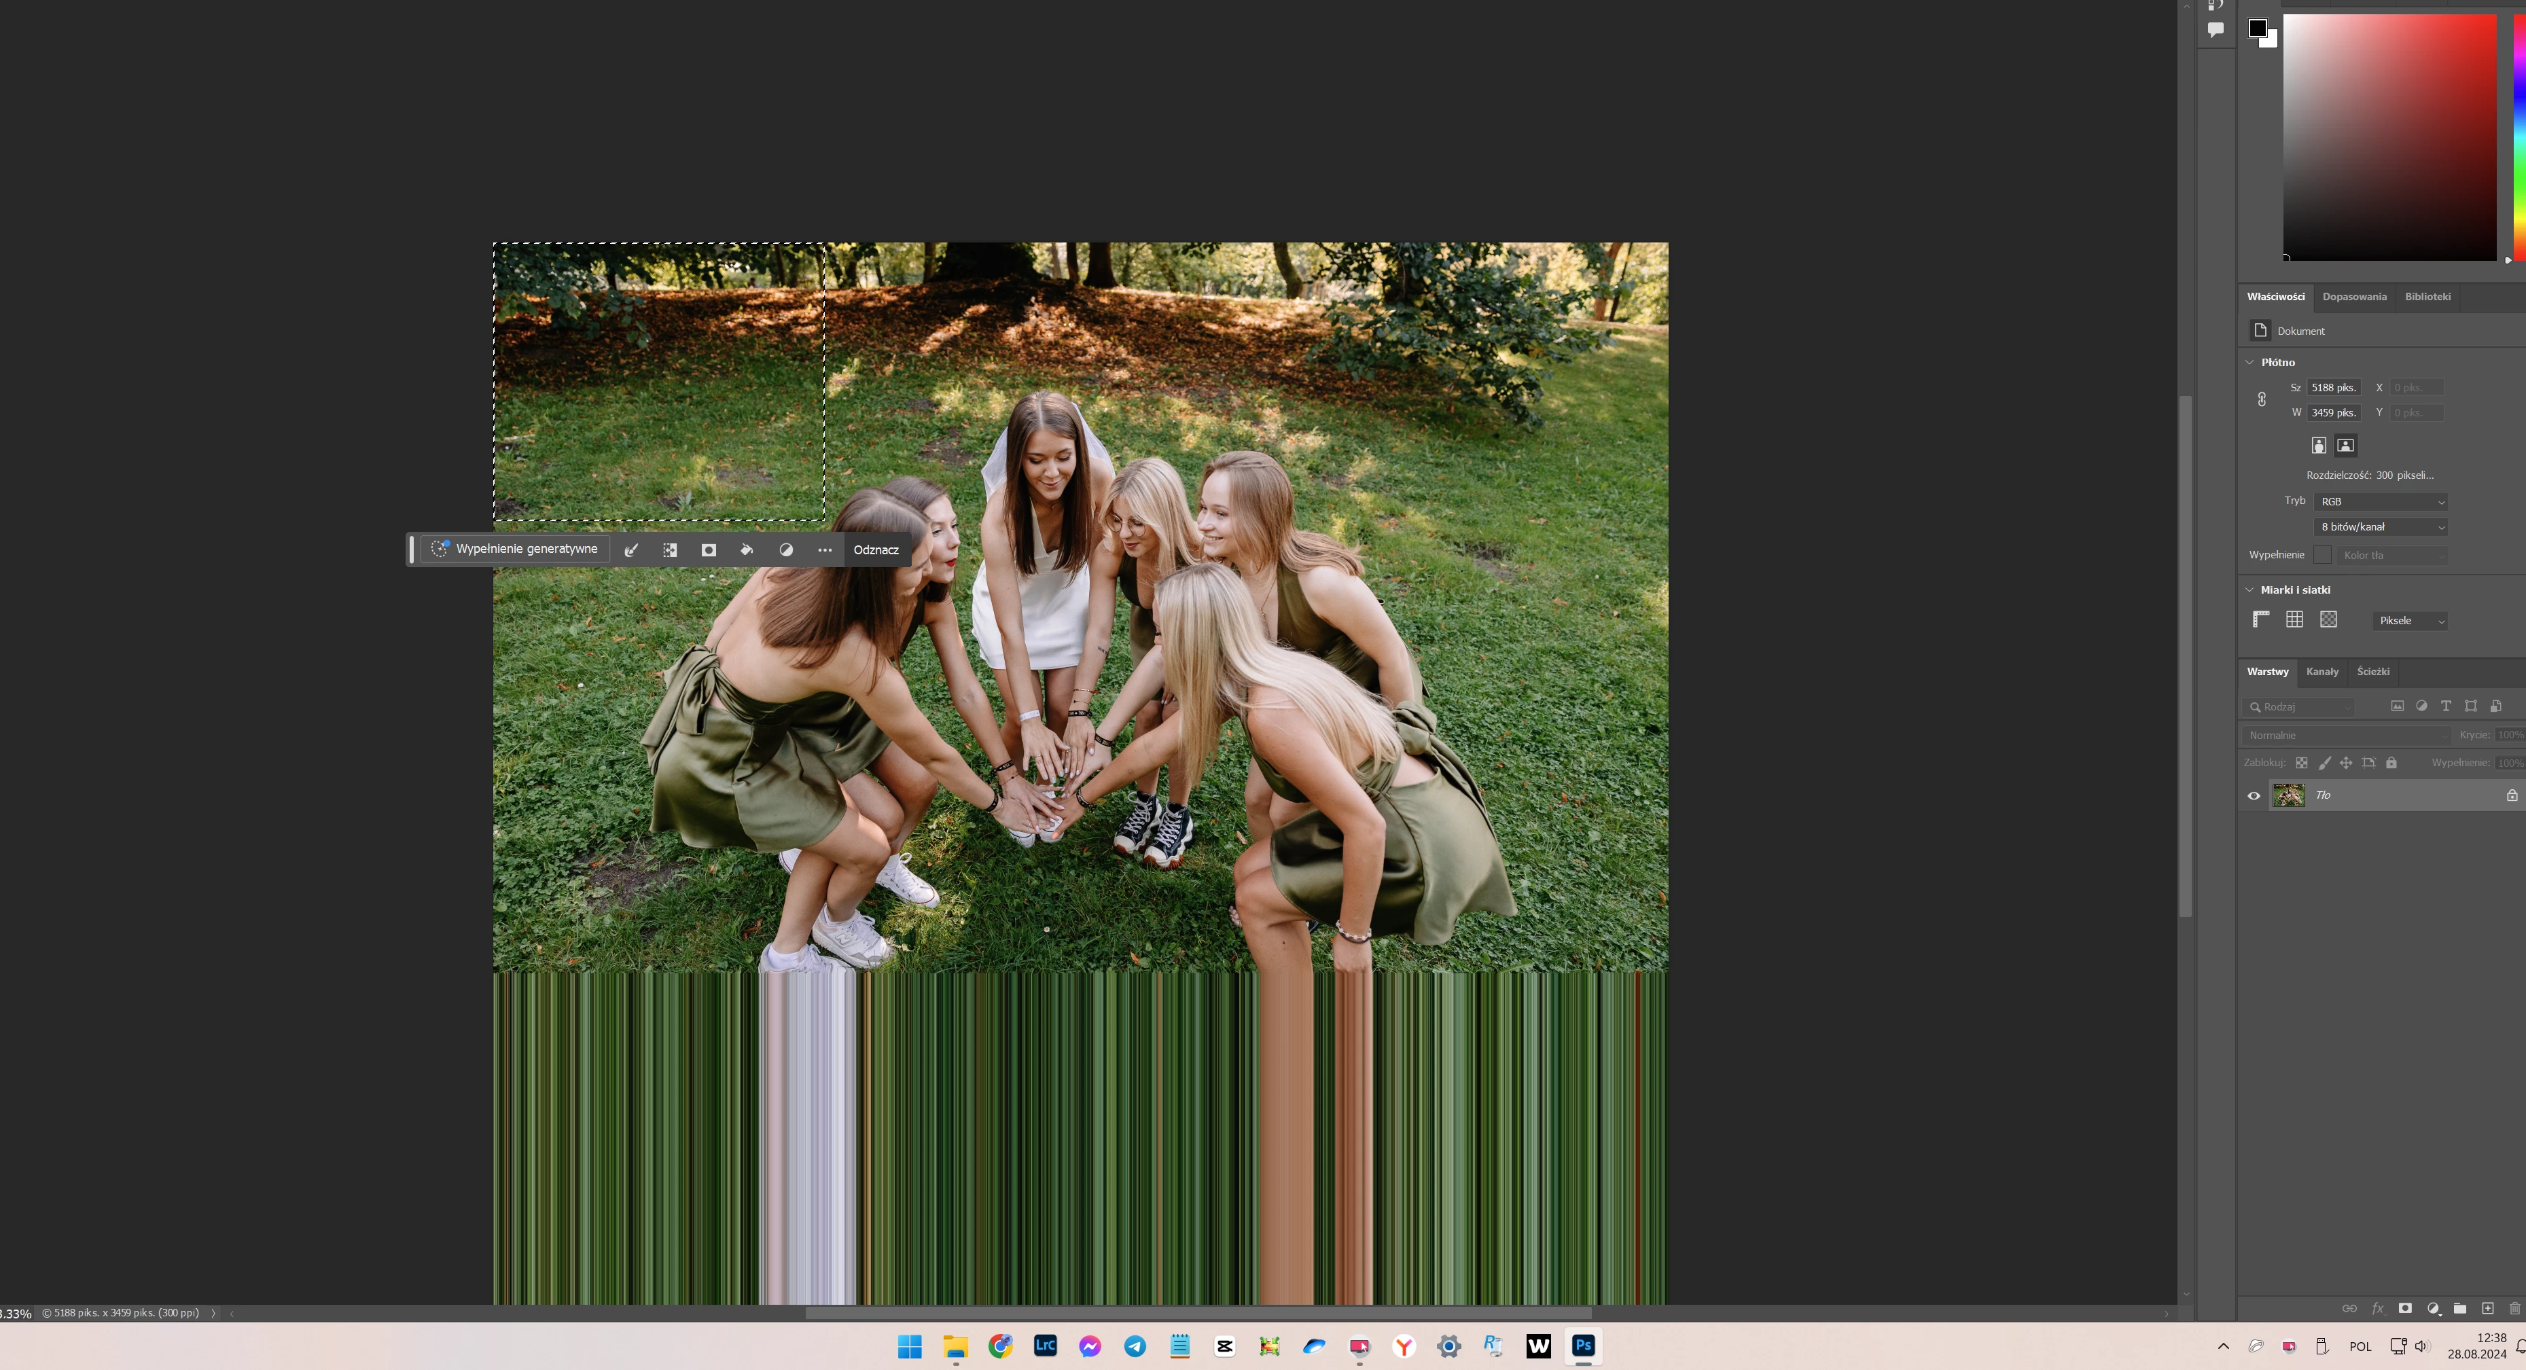Open Lightroom Classic from the taskbar
The width and height of the screenshot is (2526, 1370).
coord(1044,1346)
